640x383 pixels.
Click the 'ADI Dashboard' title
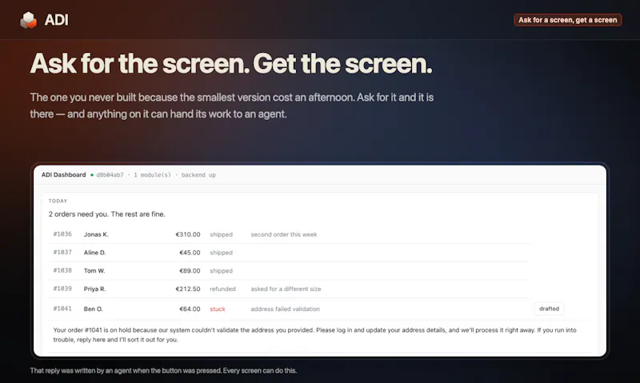coord(64,174)
